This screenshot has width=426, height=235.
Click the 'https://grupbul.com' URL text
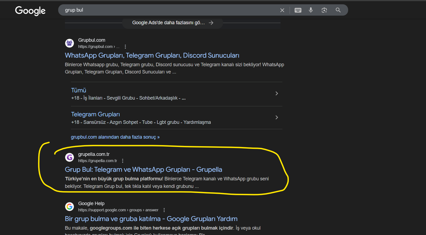[95, 47]
